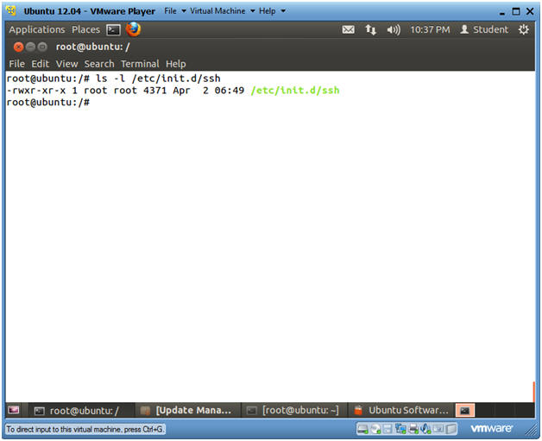Screen dimensions: 542x441
Task: Click the VMware CD/DVD drive device icon
Action: [x=375, y=429]
